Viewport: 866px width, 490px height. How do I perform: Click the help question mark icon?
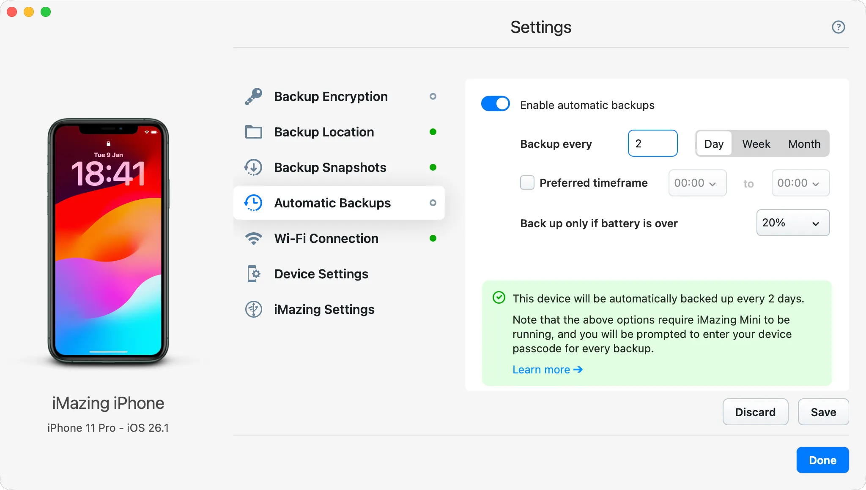(839, 27)
